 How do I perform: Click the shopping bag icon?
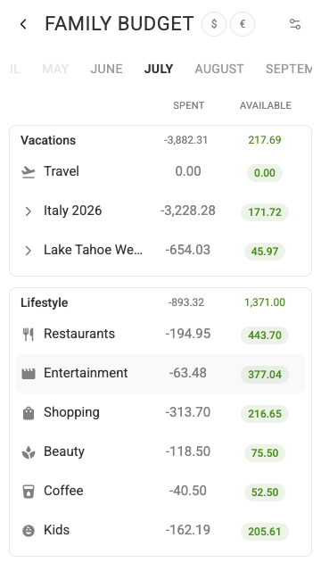tap(29, 413)
